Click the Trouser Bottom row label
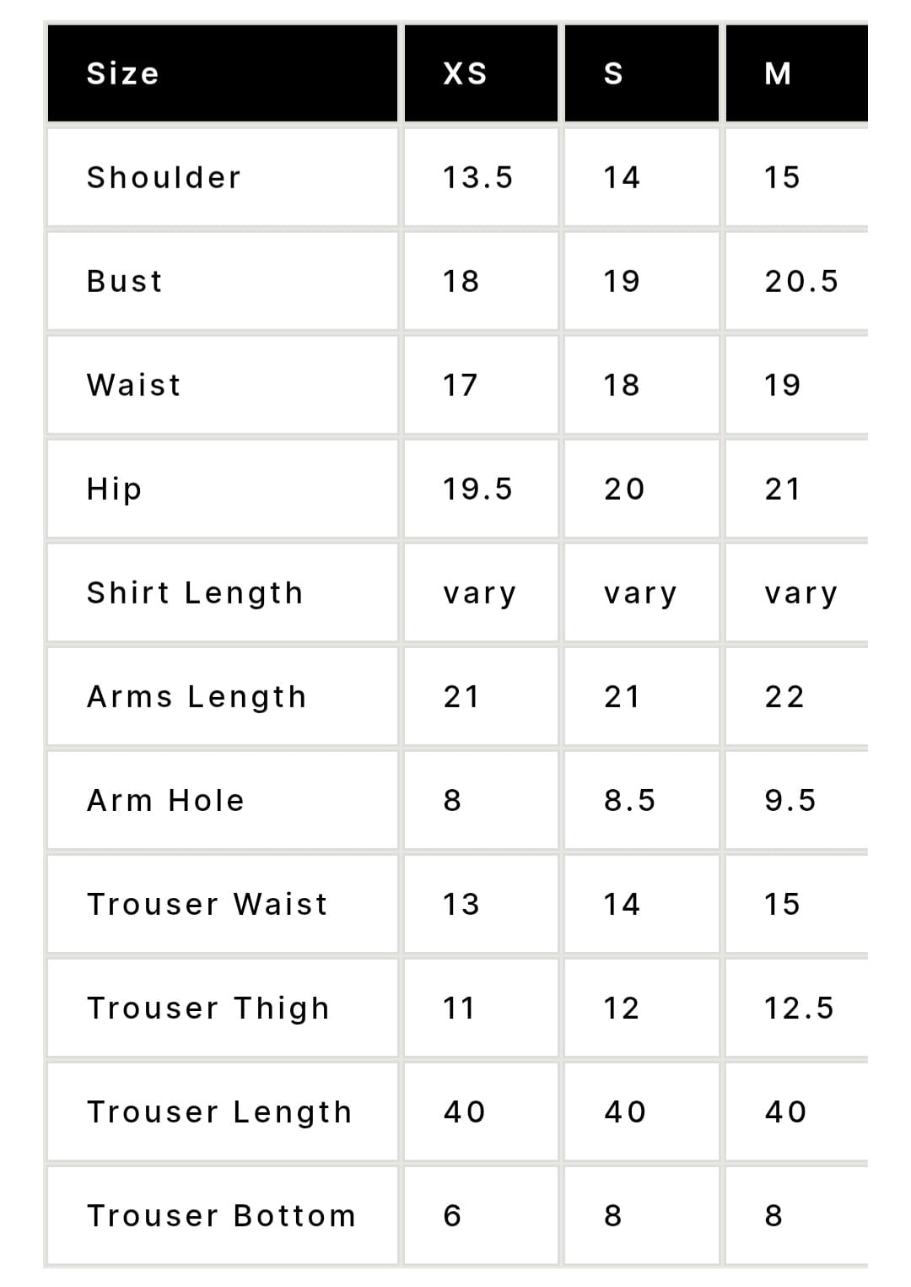911x1287 pixels. click(x=221, y=1215)
